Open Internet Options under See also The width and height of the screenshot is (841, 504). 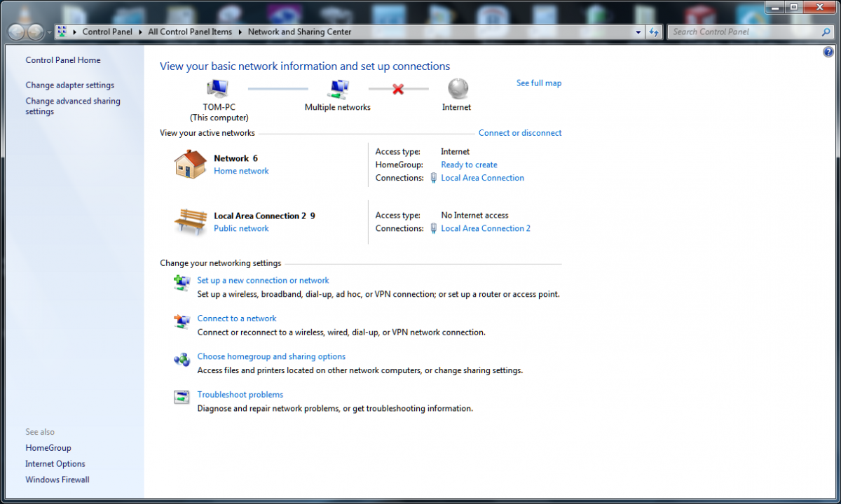[55, 463]
